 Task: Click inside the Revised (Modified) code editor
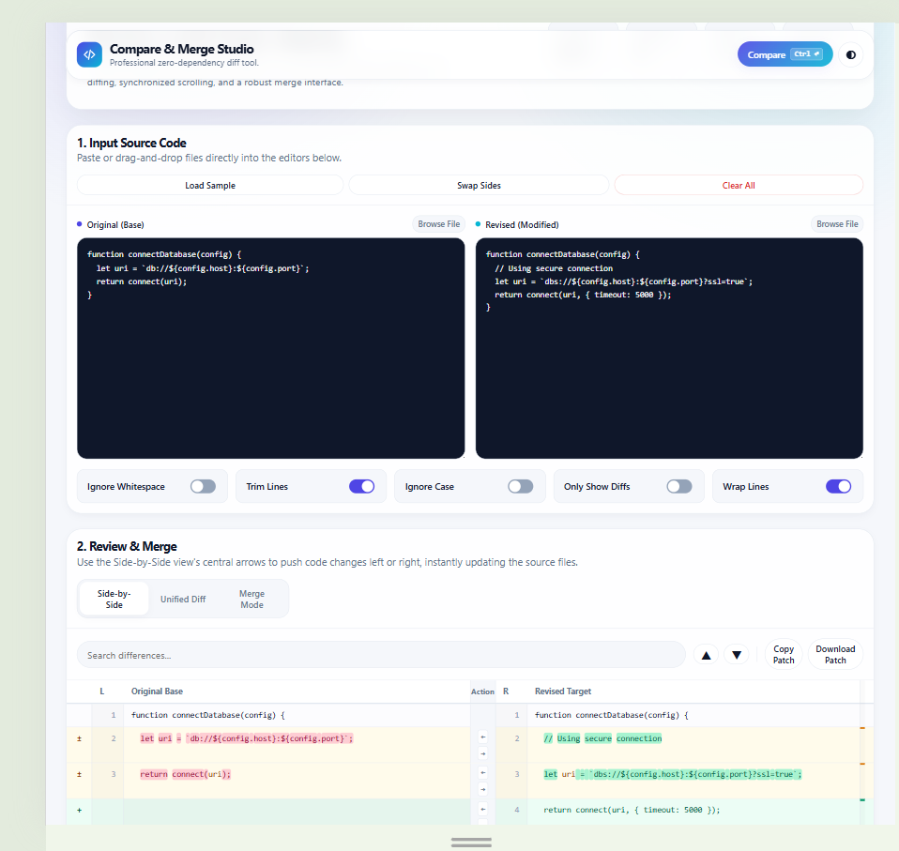point(669,348)
